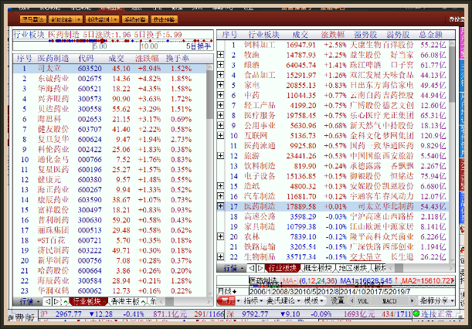Click up arrow atop stock list scrollbar
The width and height of the screenshot is (472, 329).
pos(210,67)
